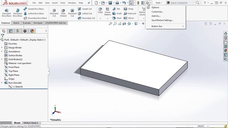Viewport: 228px width, 128px height.
Task: Print the document
Action: [x=117, y=3]
